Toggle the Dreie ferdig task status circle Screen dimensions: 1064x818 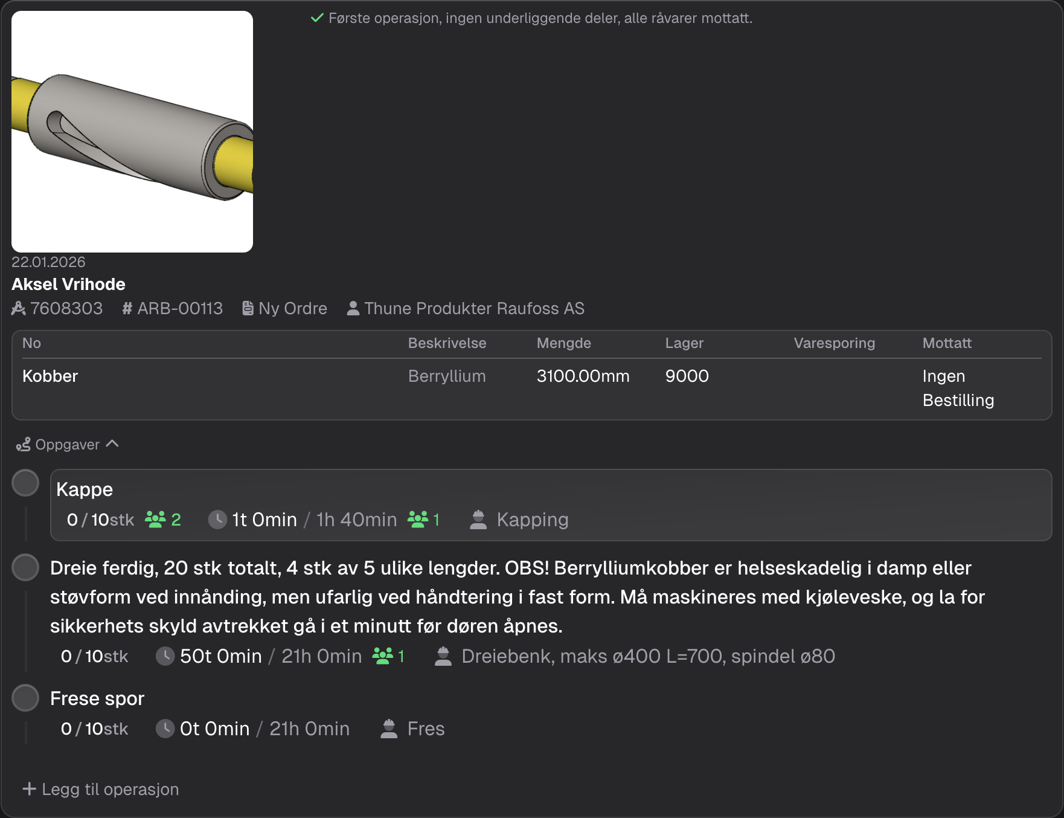tap(25, 568)
